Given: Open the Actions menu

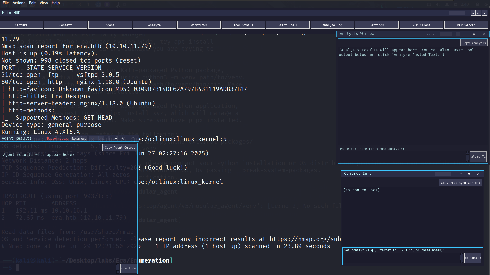Looking at the screenshot, I should click(19, 3).
